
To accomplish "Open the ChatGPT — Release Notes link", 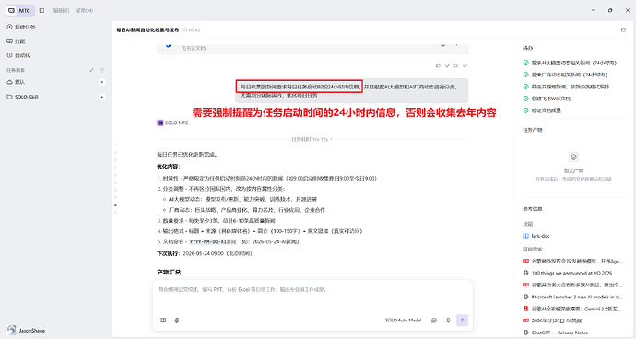I will [555, 333].
